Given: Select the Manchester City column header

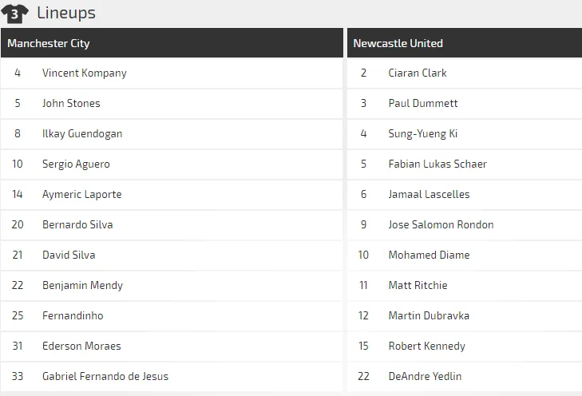Looking at the screenshot, I should pyautogui.click(x=49, y=43).
